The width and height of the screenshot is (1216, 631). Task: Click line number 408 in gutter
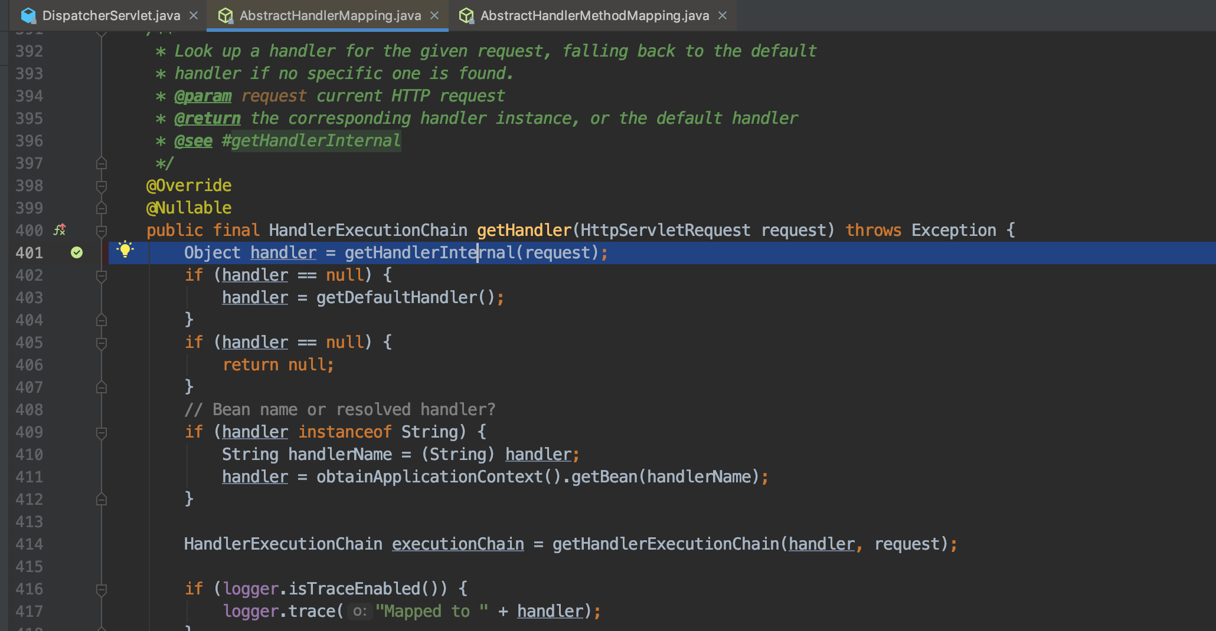(29, 409)
